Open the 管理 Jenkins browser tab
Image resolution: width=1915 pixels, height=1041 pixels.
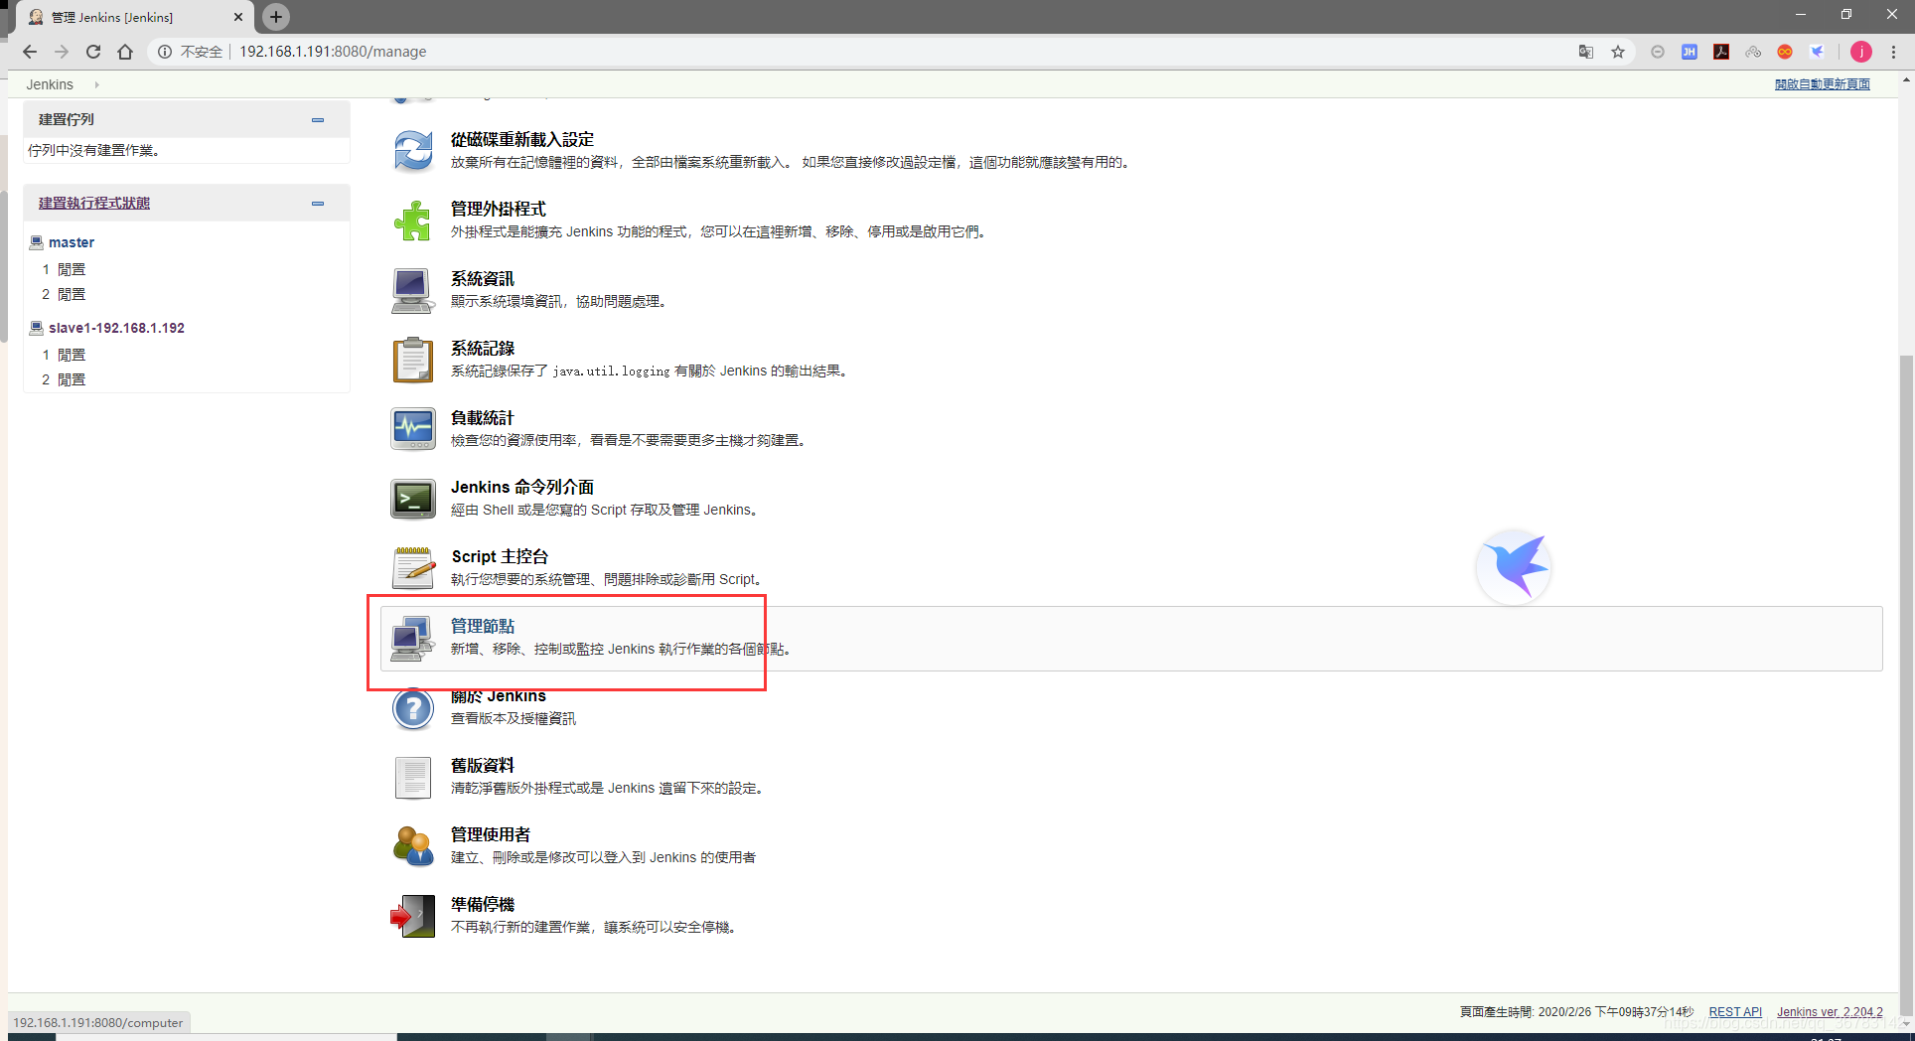135,17
